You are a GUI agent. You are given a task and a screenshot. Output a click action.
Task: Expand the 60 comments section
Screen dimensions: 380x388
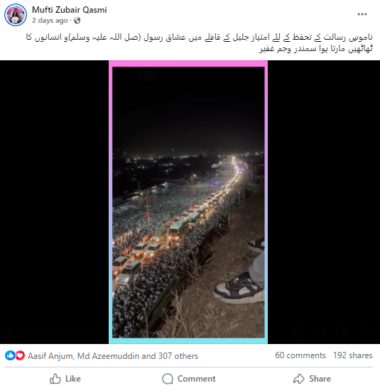tap(300, 355)
